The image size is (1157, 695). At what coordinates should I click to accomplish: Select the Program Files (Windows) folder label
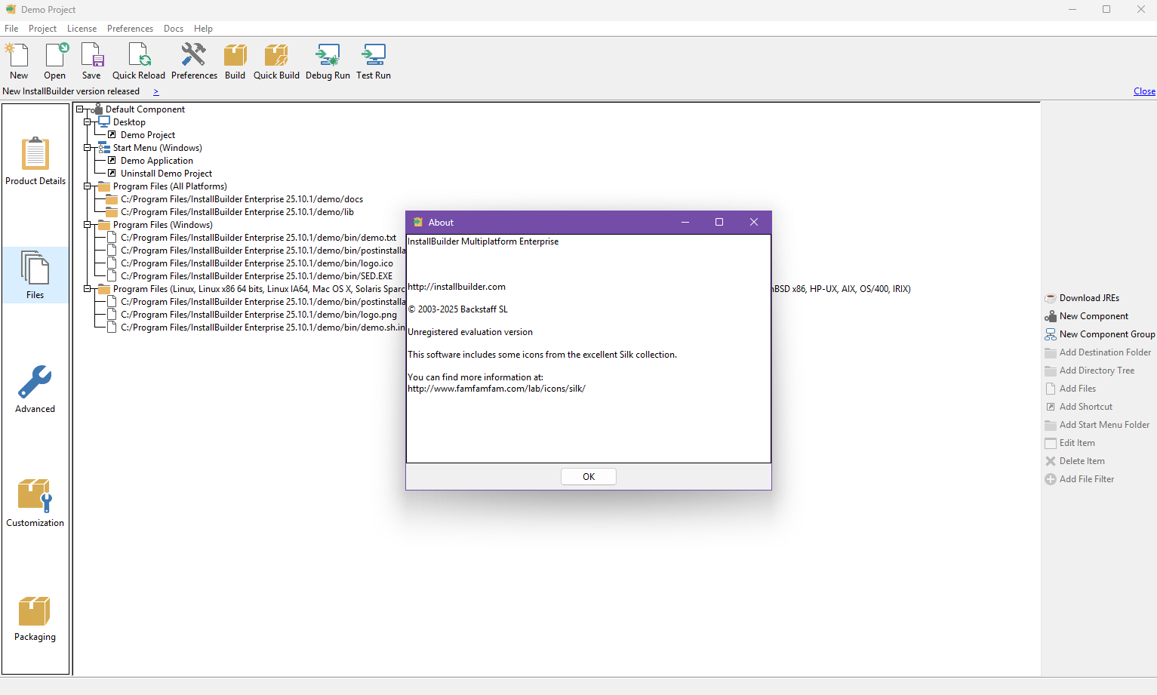tap(163, 225)
